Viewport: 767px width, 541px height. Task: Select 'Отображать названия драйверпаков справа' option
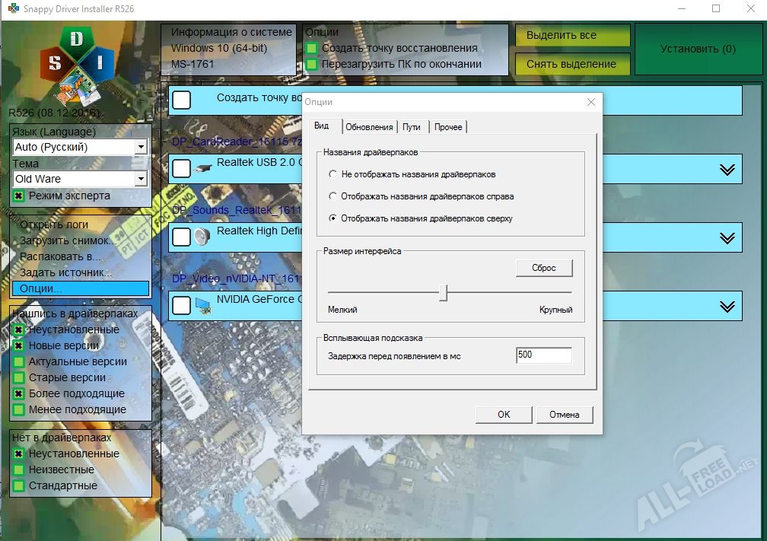click(x=333, y=196)
